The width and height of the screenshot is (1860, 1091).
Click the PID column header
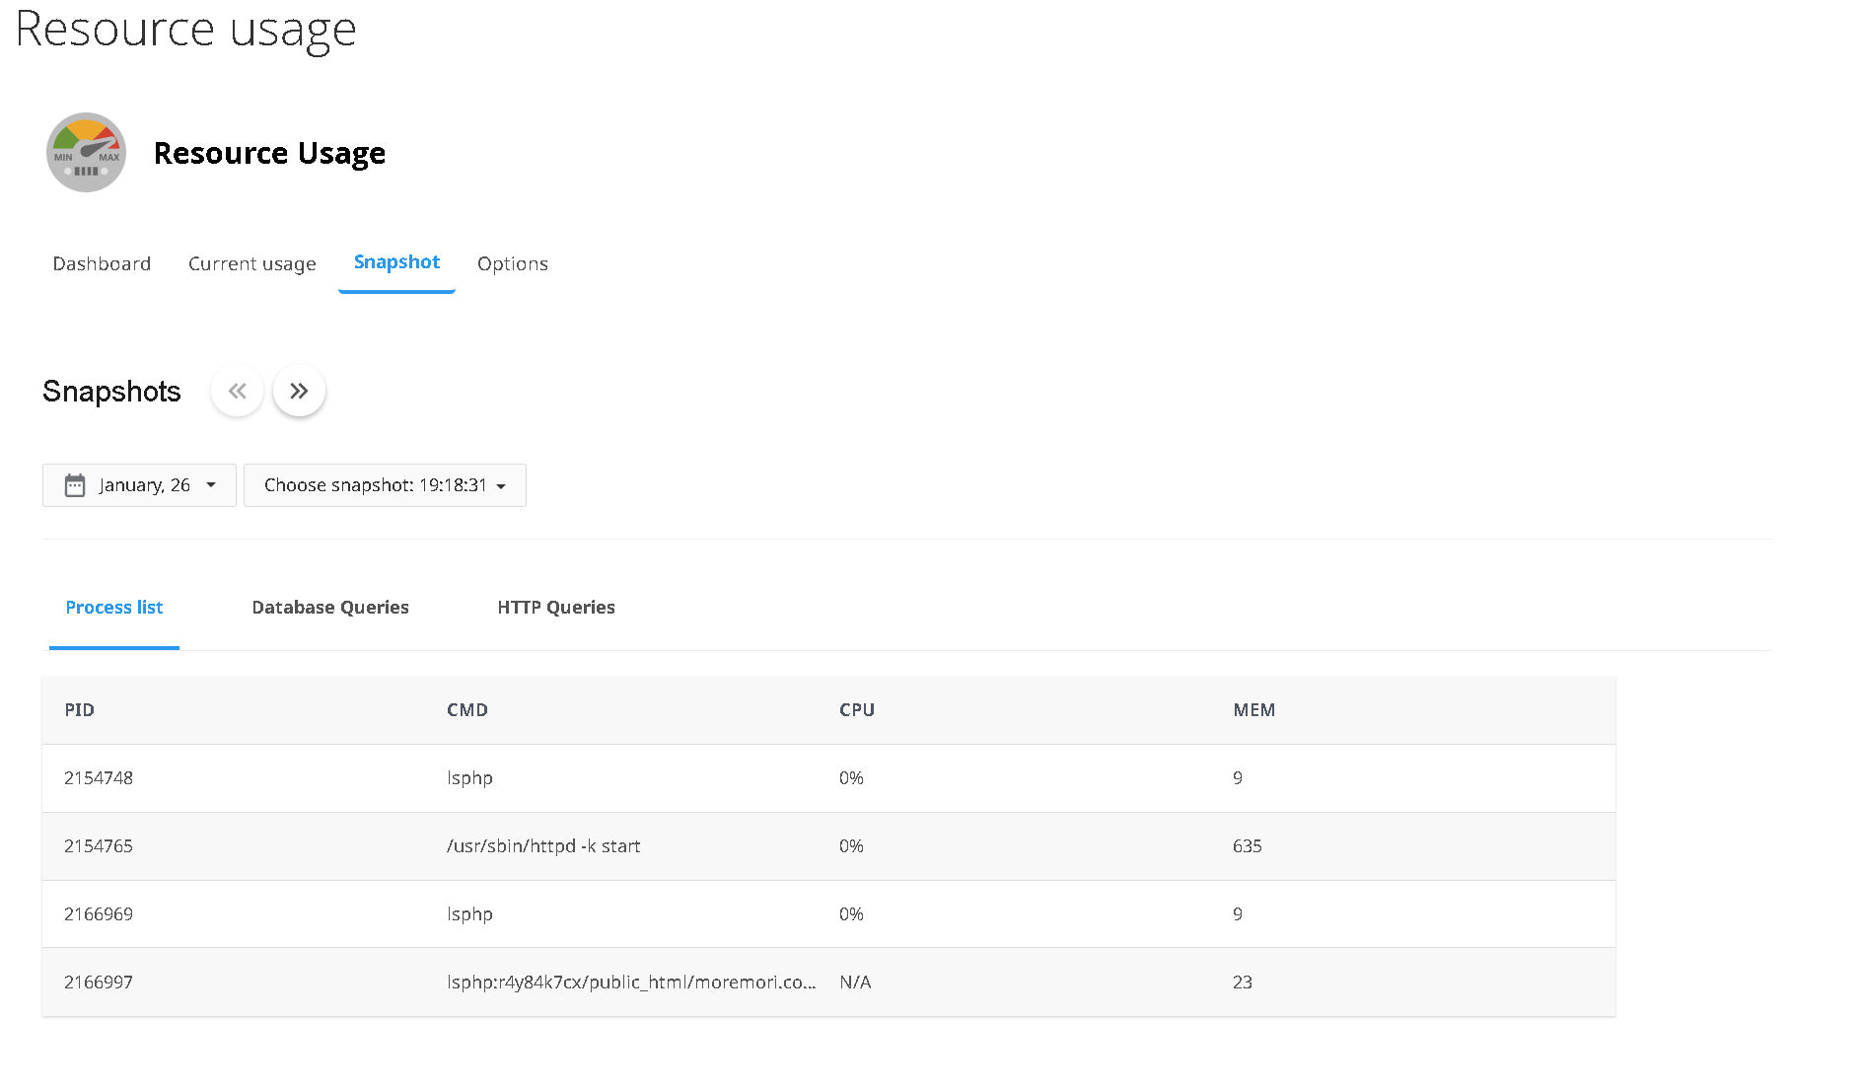click(x=79, y=710)
